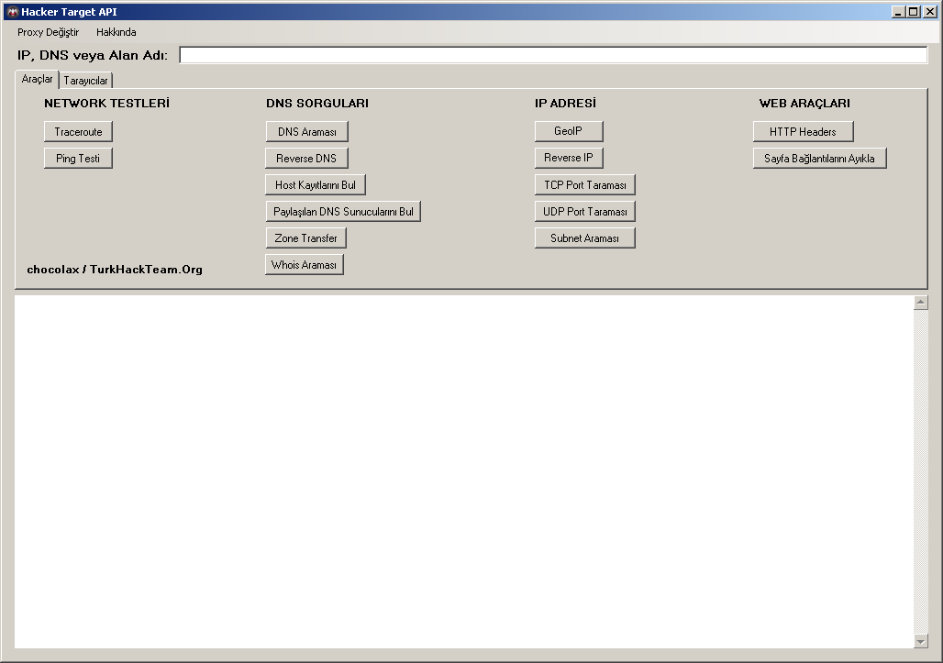Screen dimensions: 943x663
Task: Click the chocolax / TurkHackTeam.Org text
Action: [x=115, y=270]
